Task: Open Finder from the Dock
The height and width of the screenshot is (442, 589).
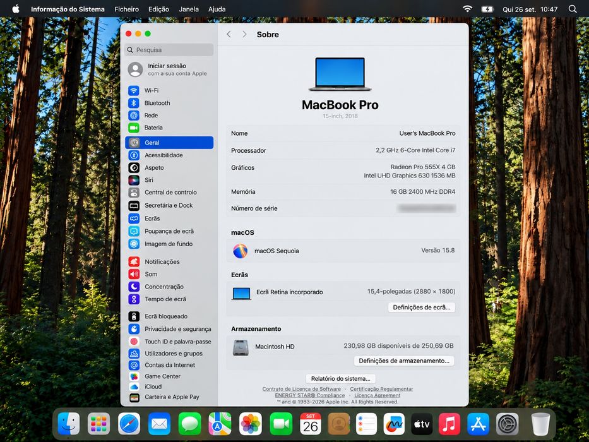Action: tap(69, 424)
